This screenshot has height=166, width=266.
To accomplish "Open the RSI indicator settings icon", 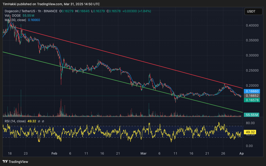I will 43,121.
